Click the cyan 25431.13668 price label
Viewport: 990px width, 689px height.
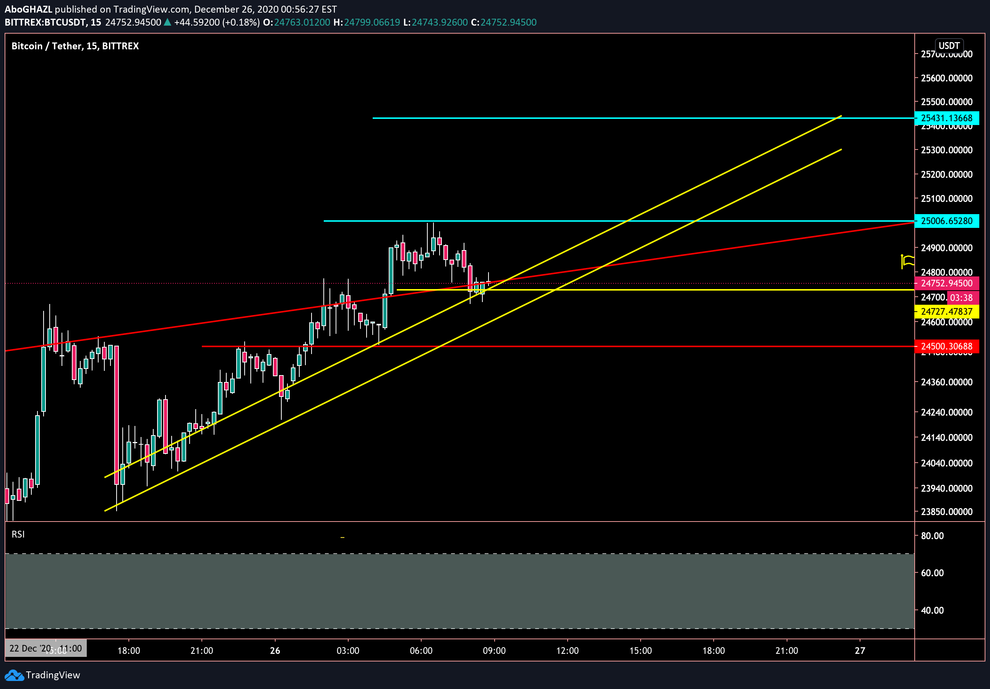946,118
